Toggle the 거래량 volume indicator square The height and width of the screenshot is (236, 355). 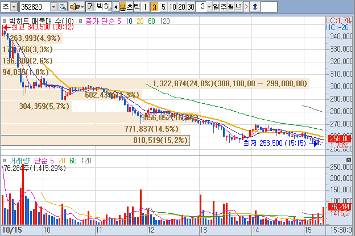[4, 161]
